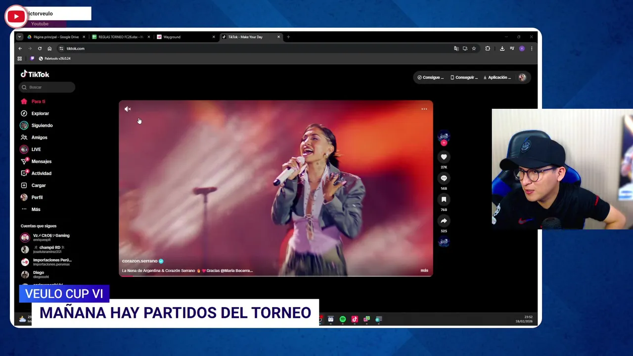Open the spinning sound disc icon
This screenshot has width=633, height=356.
click(444, 242)
